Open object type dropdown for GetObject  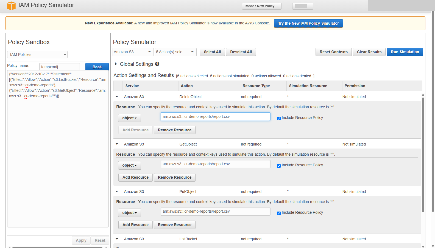point(130,165)
